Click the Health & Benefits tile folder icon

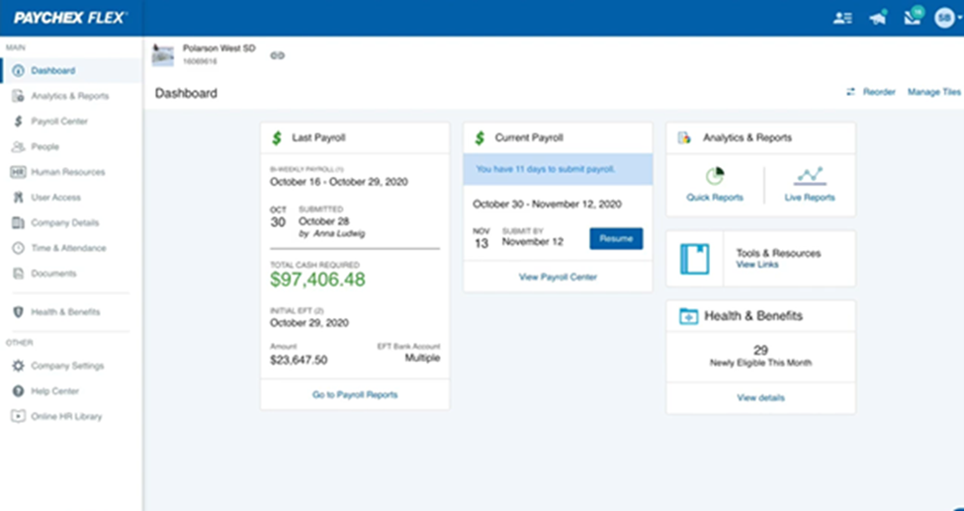(688, 316)
